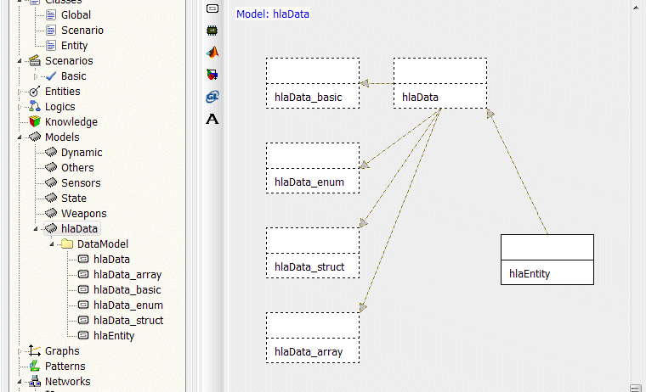Click the GL icon in vertical toolbar

[x=212, y=97]
